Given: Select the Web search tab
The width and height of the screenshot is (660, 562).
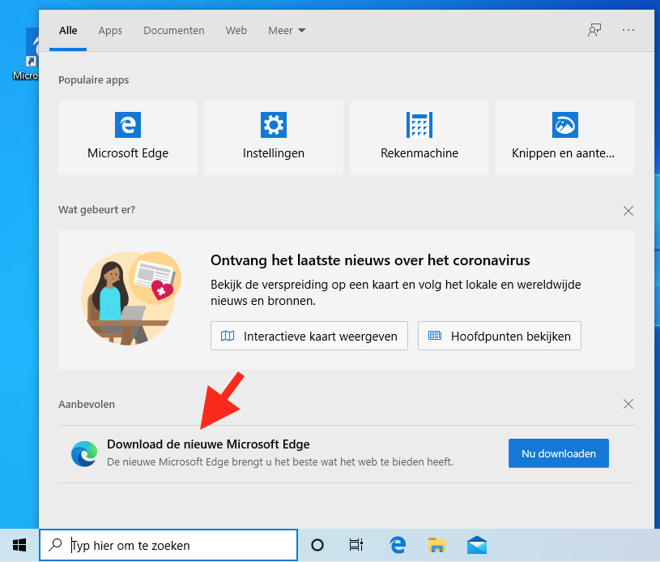Looking at the screenshot, I should 236,31.
